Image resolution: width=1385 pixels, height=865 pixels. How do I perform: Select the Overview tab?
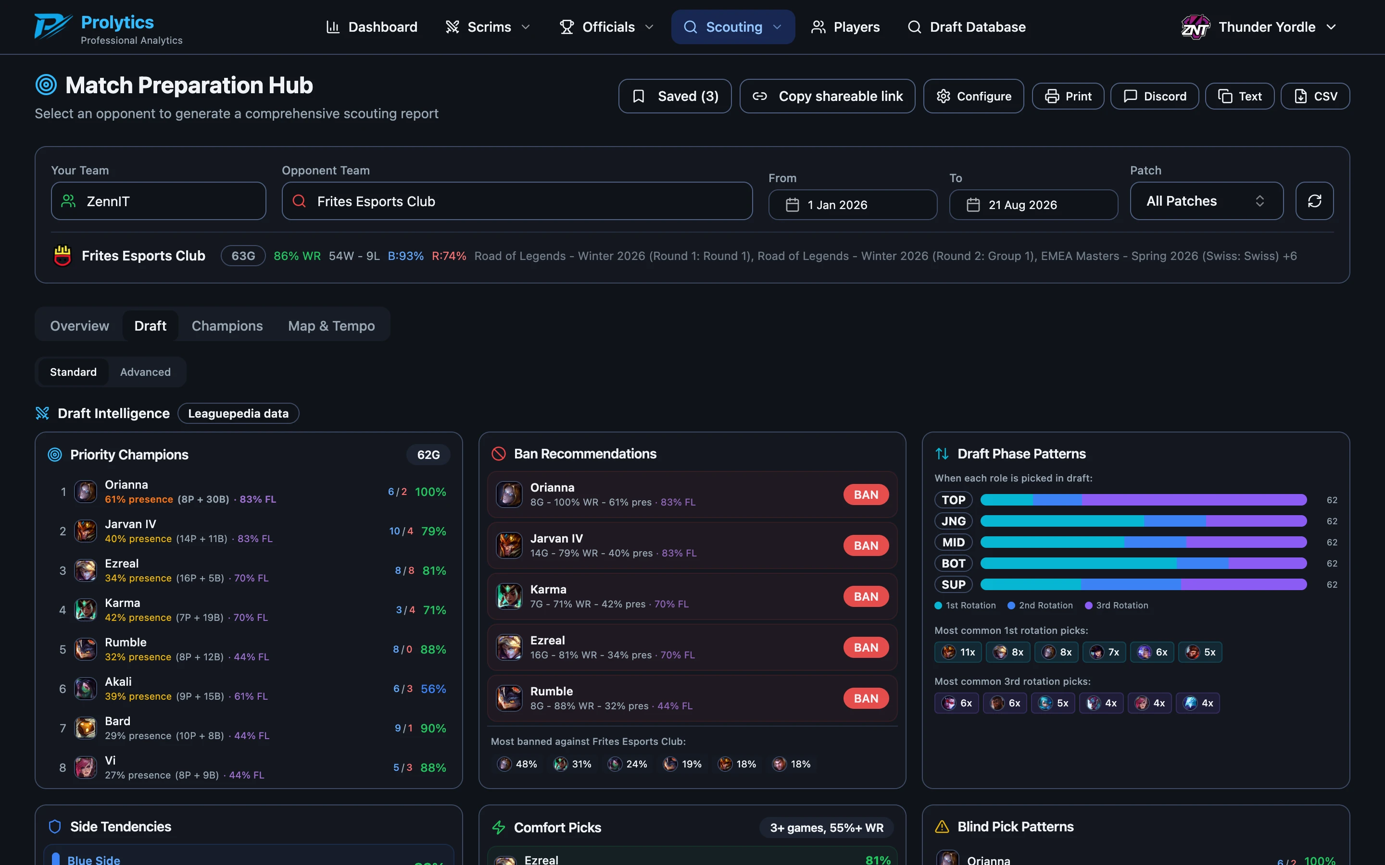pos(79,325)
